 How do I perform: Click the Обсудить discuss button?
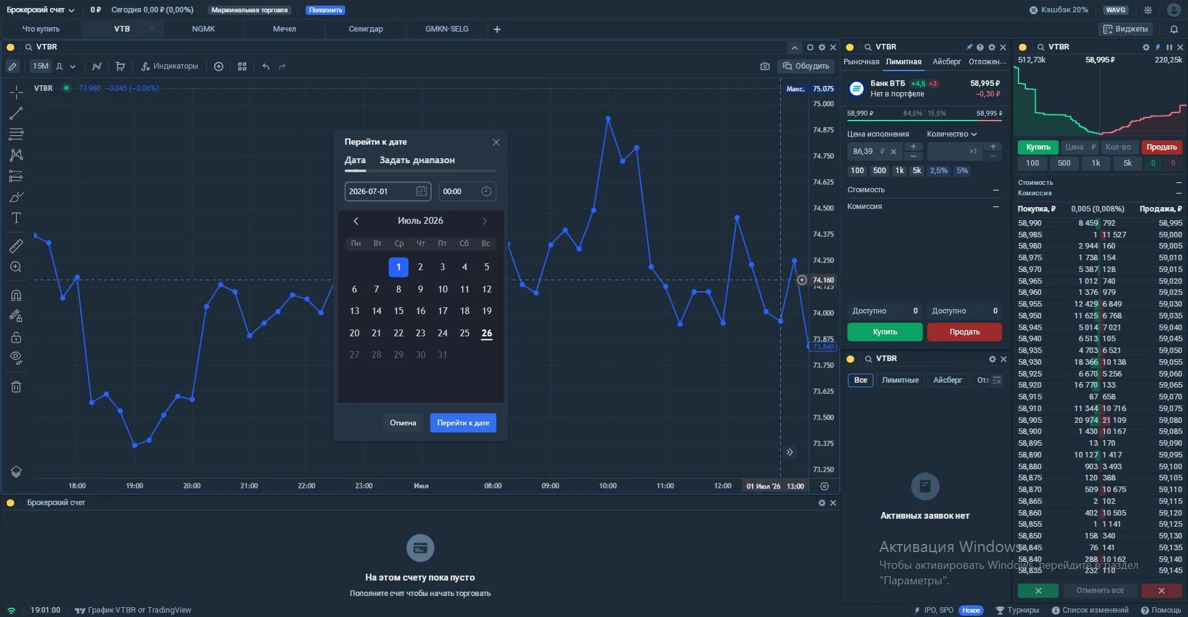806,66
